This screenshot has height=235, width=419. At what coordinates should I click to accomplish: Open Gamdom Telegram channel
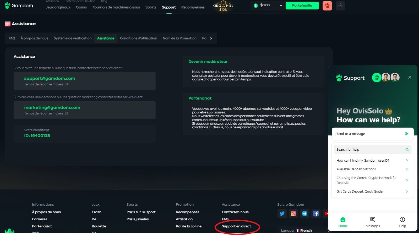point(304,214)
